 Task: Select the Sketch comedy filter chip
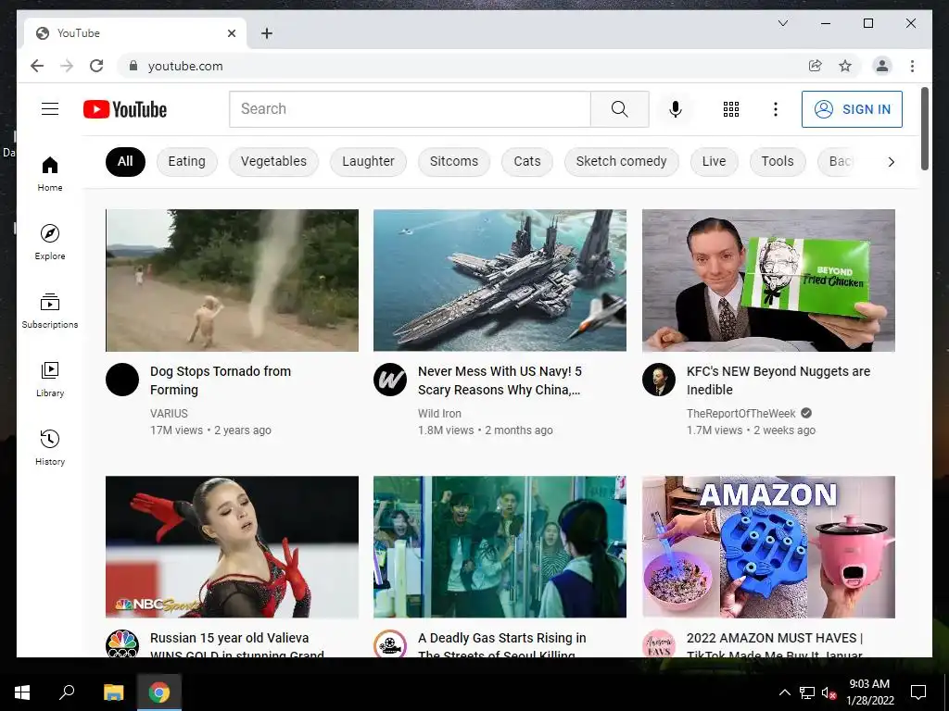pyautogui.click(x=622, y=161)
